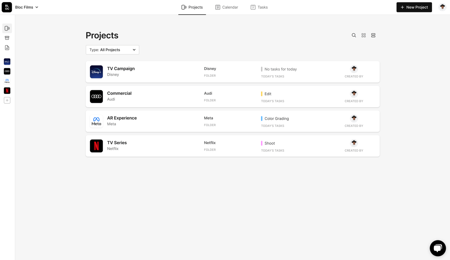
Task: Open the search magnifier icon
Action: click(354, 36)
